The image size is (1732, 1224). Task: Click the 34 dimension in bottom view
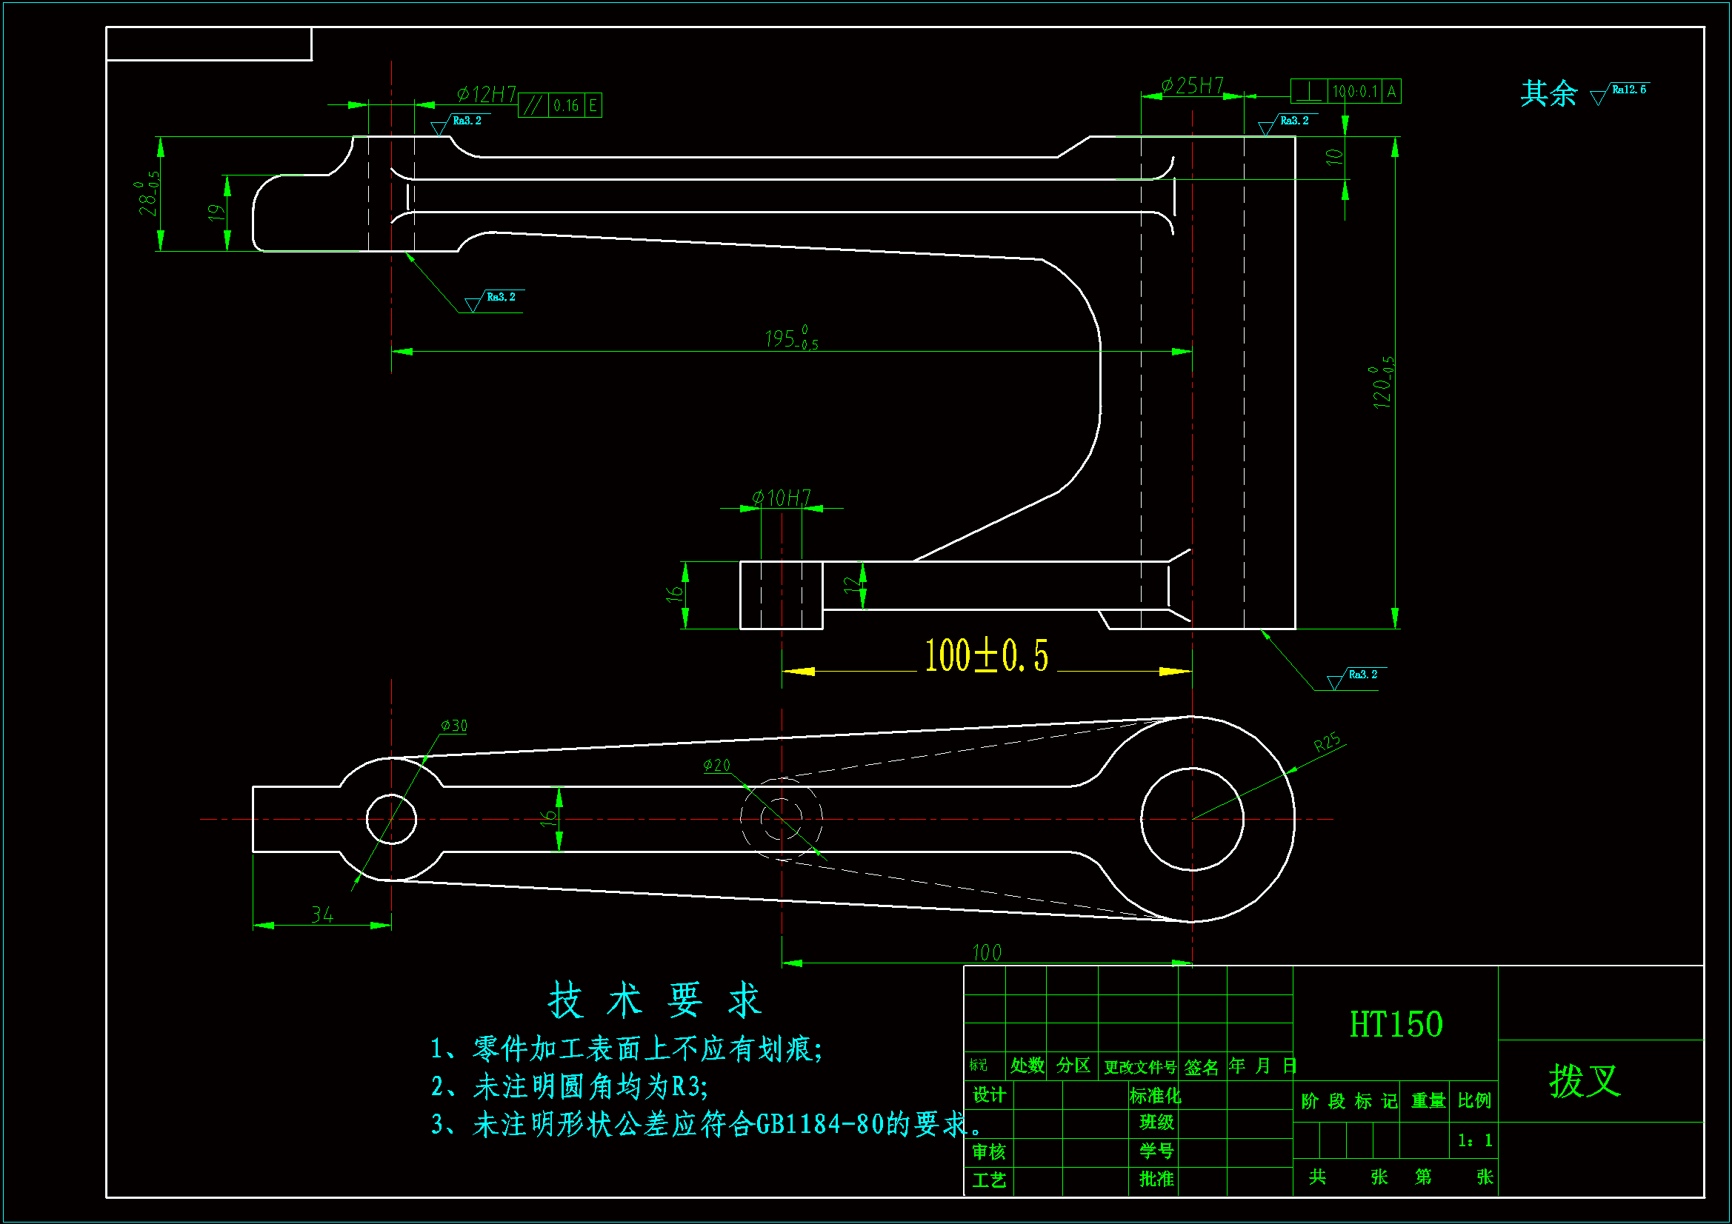coord(322,914)
